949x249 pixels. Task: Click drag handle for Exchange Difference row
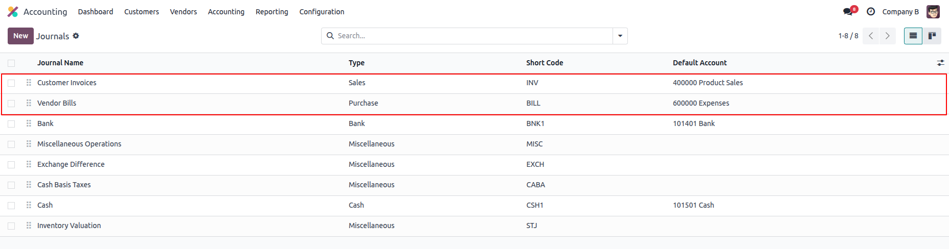29,164
